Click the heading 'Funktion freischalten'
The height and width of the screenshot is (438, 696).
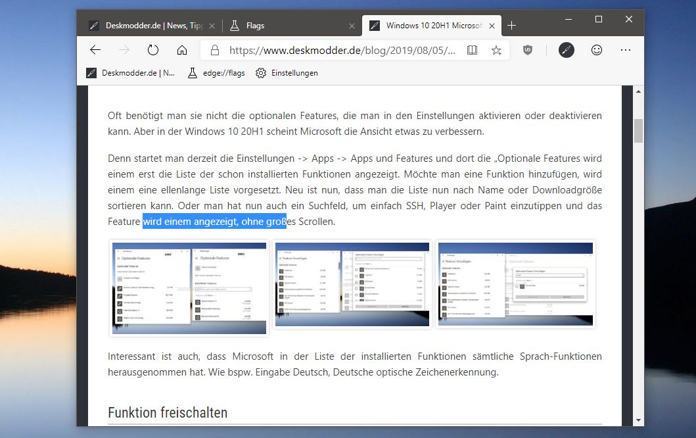point(168,412)
